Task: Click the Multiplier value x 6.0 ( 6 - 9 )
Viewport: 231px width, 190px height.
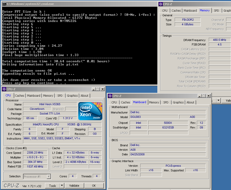Action: click(35, 157)
